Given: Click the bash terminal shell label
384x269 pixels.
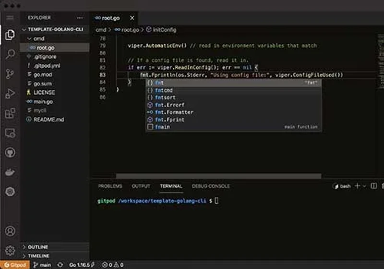Looking at the screenshot, I should (342, 186).
